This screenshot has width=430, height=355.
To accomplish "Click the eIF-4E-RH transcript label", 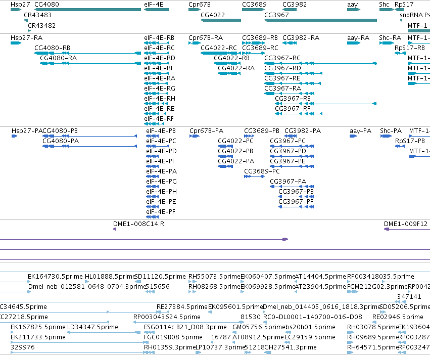I will [160, 98].
